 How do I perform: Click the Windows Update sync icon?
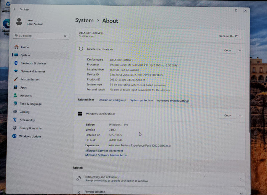[14, 136]
